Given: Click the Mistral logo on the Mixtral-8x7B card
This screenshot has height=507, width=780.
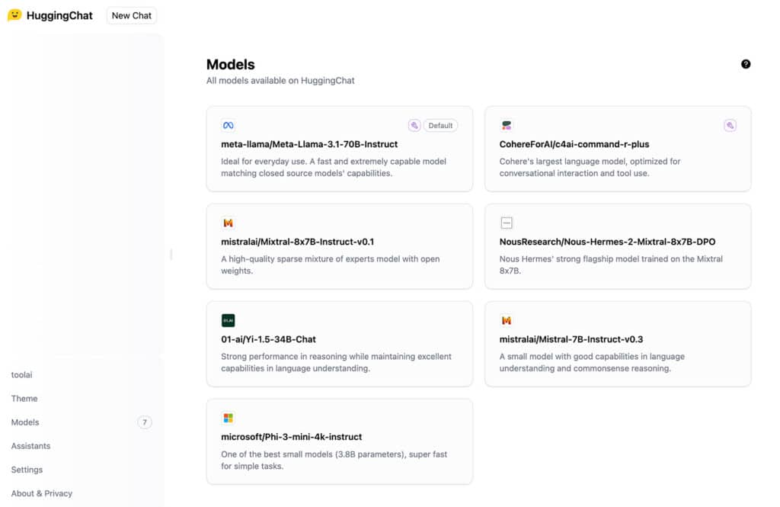Looking at the screenshot, I should pos(228,223).
